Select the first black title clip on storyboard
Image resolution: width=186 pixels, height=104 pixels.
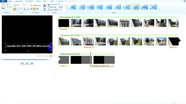(64, 23)
